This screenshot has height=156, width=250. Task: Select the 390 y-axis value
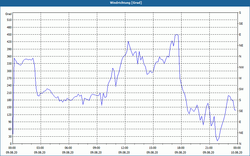[9, 49]
